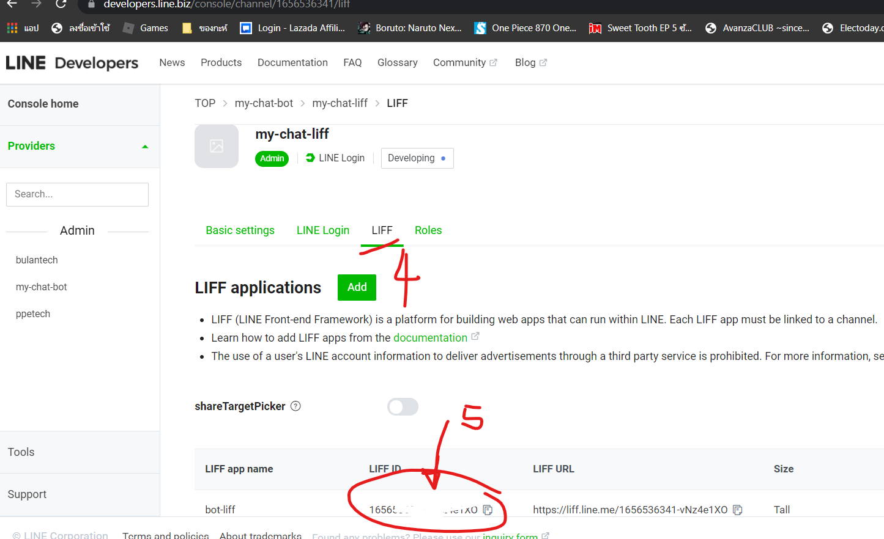Expand the Tools section in sidebar
Image resolution: width=884 pixels, height=539 pixels.
pos(21,452)
